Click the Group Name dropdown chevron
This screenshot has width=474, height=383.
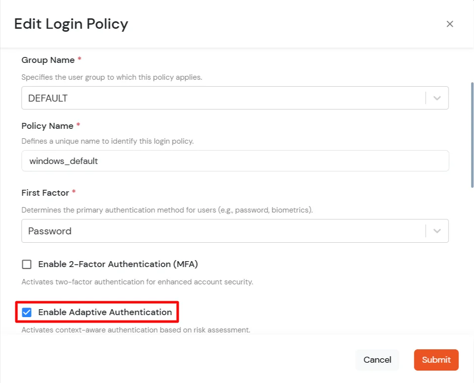coord(437,98)
